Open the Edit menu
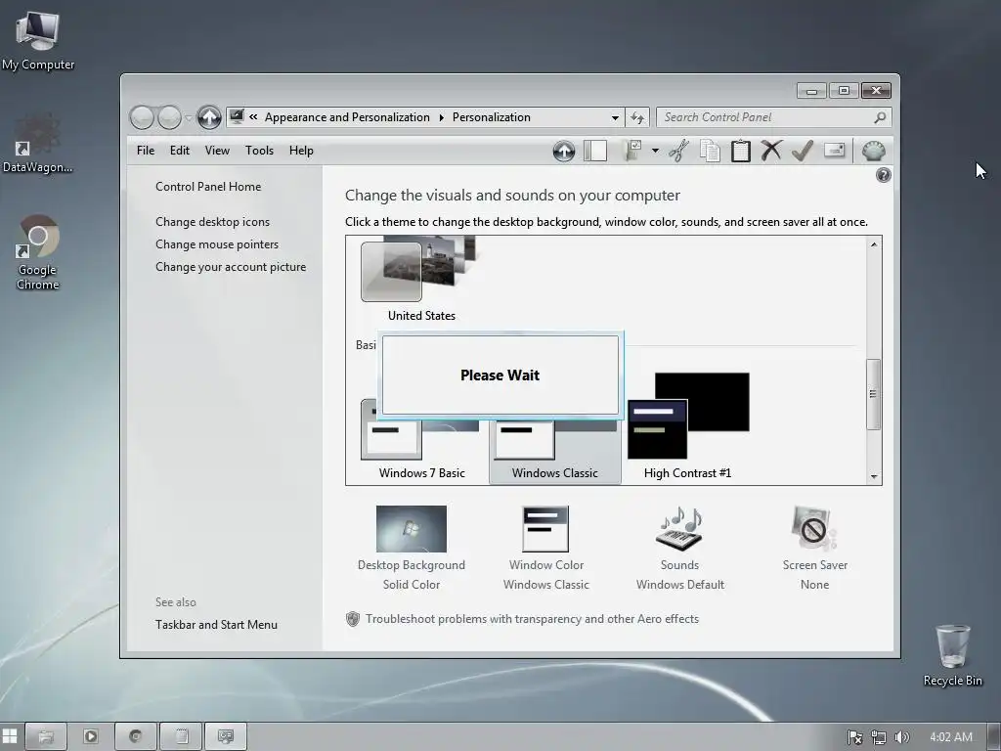This screenshot has width=1001, height=751. click(180, 151)
